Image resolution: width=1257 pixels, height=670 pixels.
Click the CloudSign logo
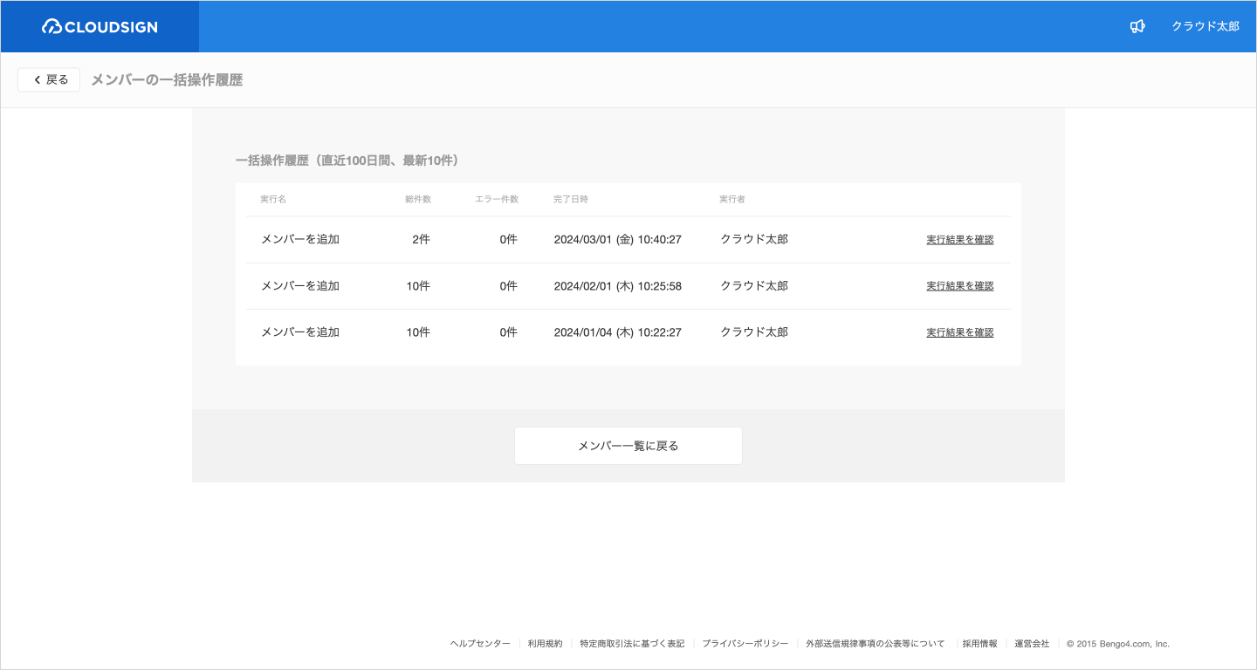coord(100,27)
